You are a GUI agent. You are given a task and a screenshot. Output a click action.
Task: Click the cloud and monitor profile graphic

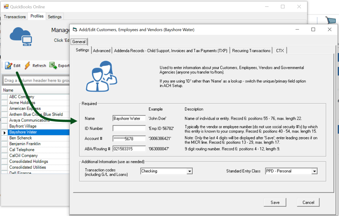21,37
